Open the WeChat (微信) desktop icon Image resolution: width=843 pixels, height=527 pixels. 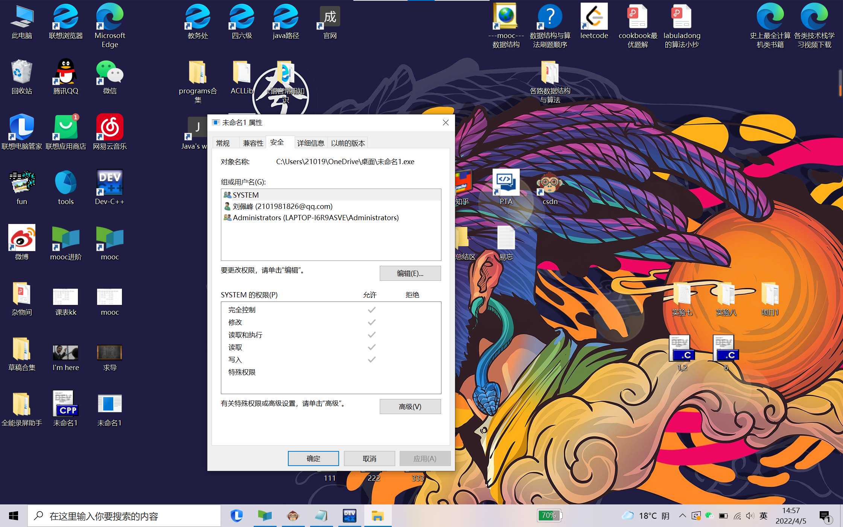click(x=110, y=72)
